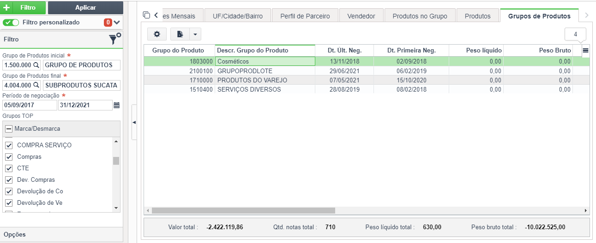This screenshot has width=596, height=243.
Task: Click the magnifier on Grupo de Produtos final
Action: [x=36, y=85]
